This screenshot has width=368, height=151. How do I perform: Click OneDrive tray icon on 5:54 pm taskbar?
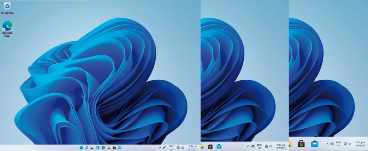point(165,148)
